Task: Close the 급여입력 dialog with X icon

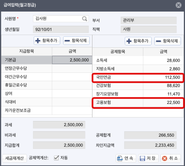Action: coord(178,5)
